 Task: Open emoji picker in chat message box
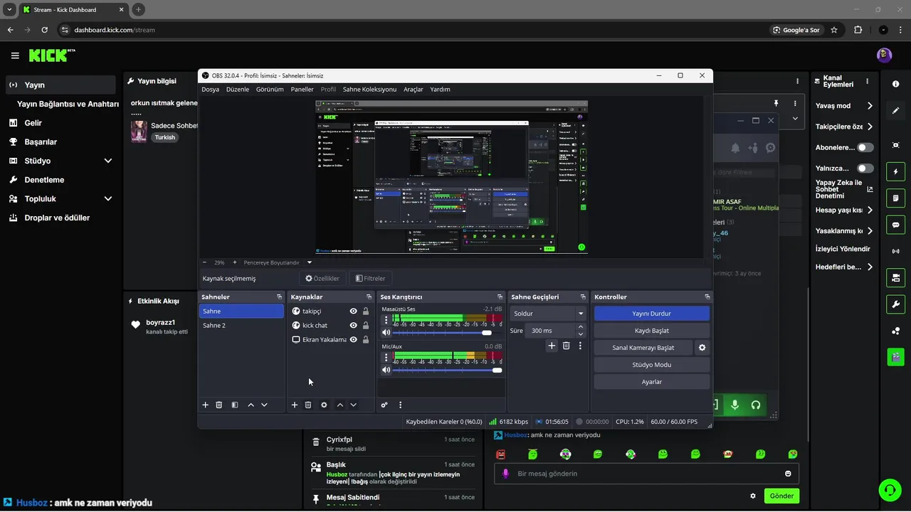tap(788, 474)
